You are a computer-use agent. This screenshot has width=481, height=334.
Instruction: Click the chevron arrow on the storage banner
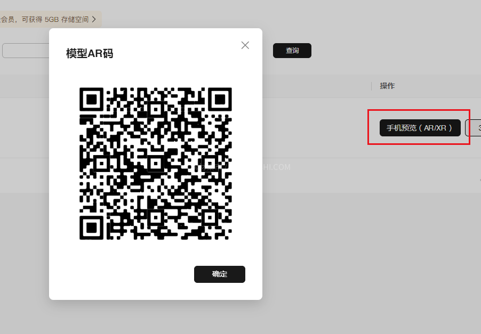94,19
